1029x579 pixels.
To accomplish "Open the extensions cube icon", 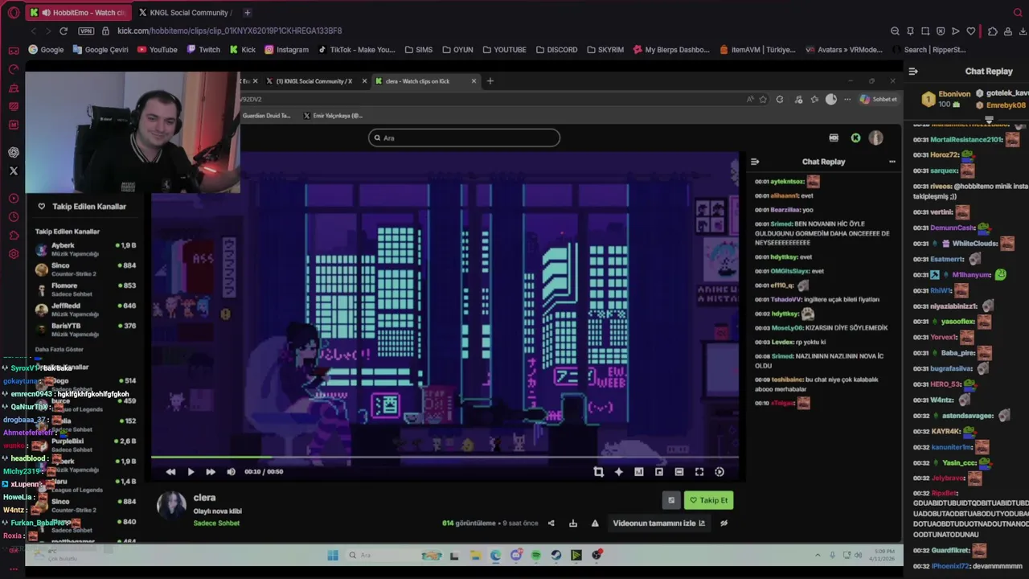I will (993, 31).
